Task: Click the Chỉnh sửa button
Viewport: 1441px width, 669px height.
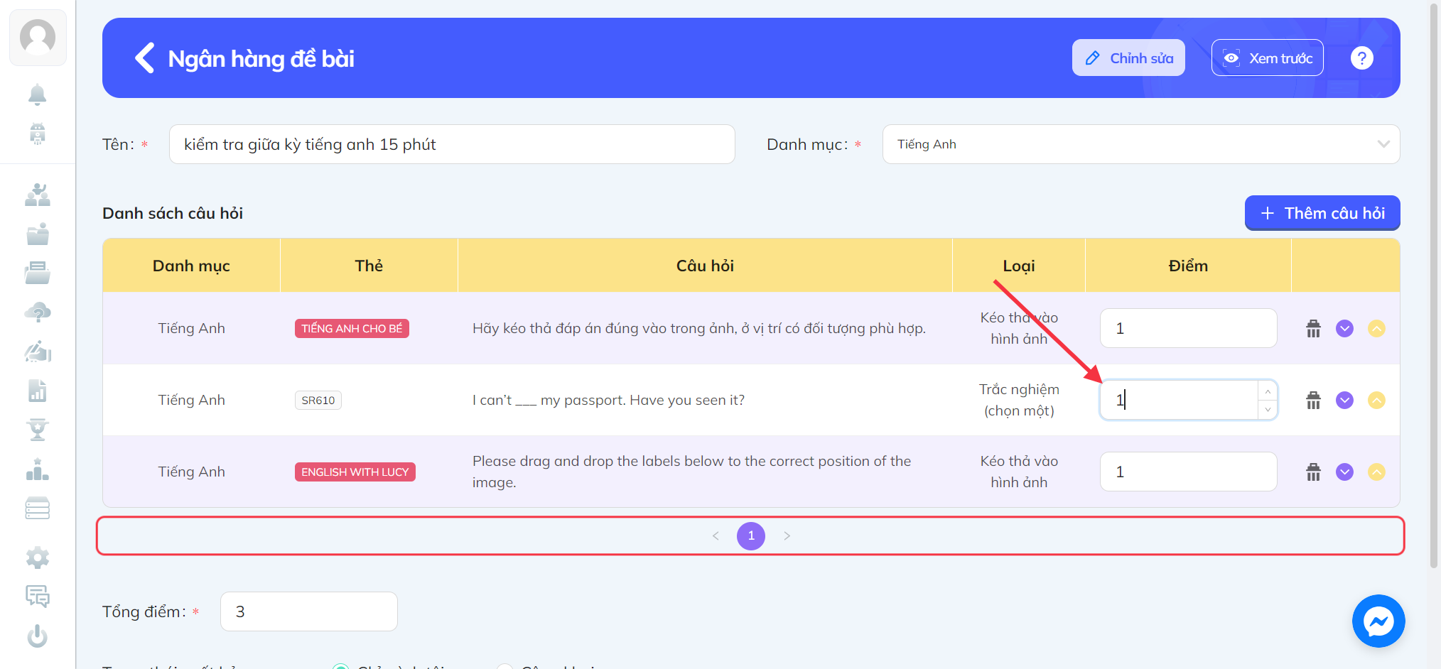Action: tap(1128, 58)
